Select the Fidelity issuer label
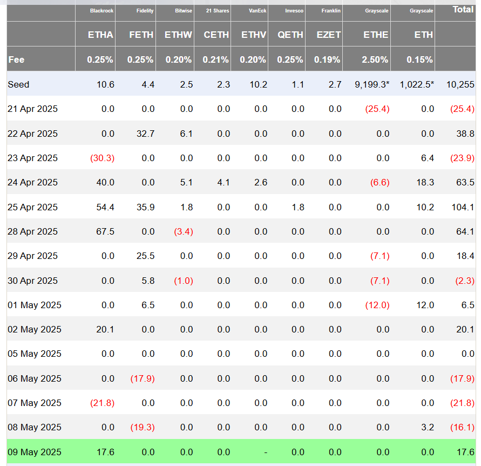The image size is (481, 466). 145,11
